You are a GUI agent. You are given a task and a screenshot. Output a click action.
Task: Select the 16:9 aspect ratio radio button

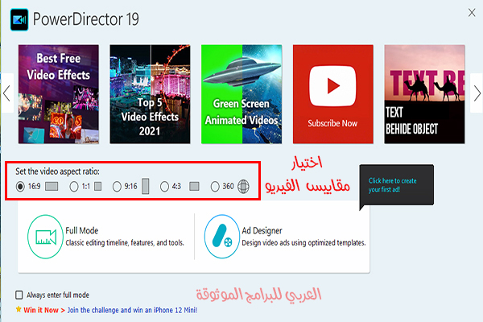(x=20, y=187)
